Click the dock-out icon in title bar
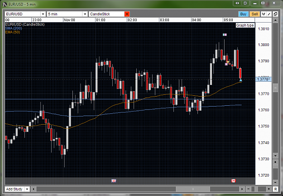Screen dimensions: 283x196 click(245, 3)
